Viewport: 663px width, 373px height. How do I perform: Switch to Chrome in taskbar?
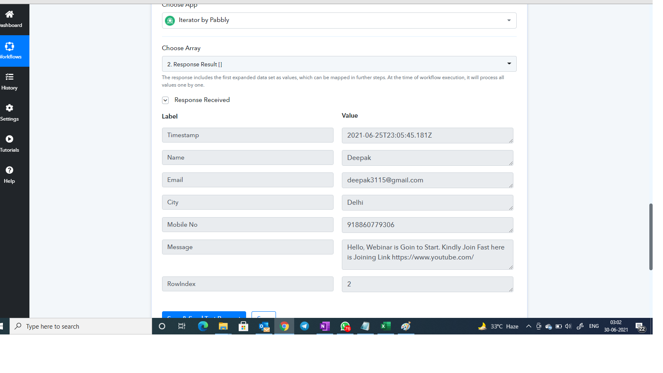click(x=284, y=326)
